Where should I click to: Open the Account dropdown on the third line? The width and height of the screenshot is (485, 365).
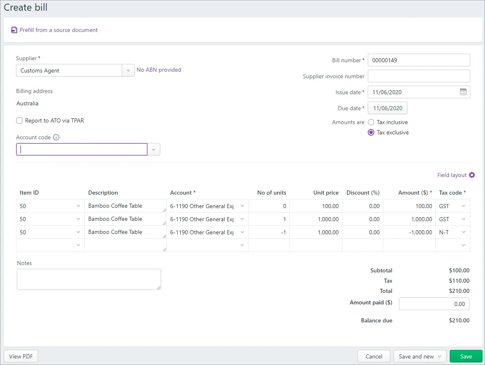coord(242,232)
